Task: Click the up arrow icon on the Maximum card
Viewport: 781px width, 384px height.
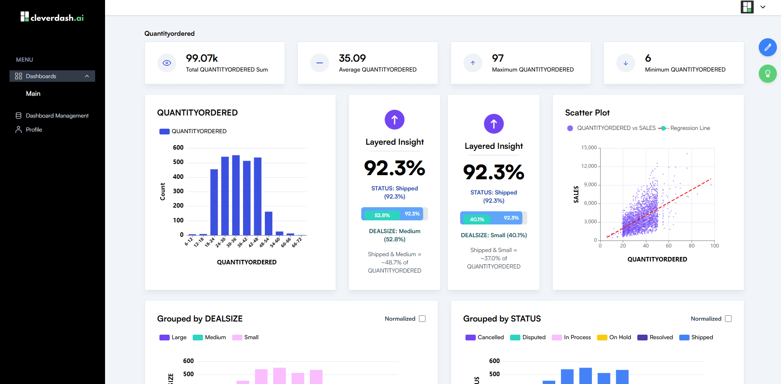Action: point(473,63)
